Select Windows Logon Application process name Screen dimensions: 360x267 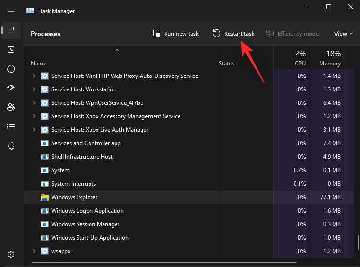(88, 211)
